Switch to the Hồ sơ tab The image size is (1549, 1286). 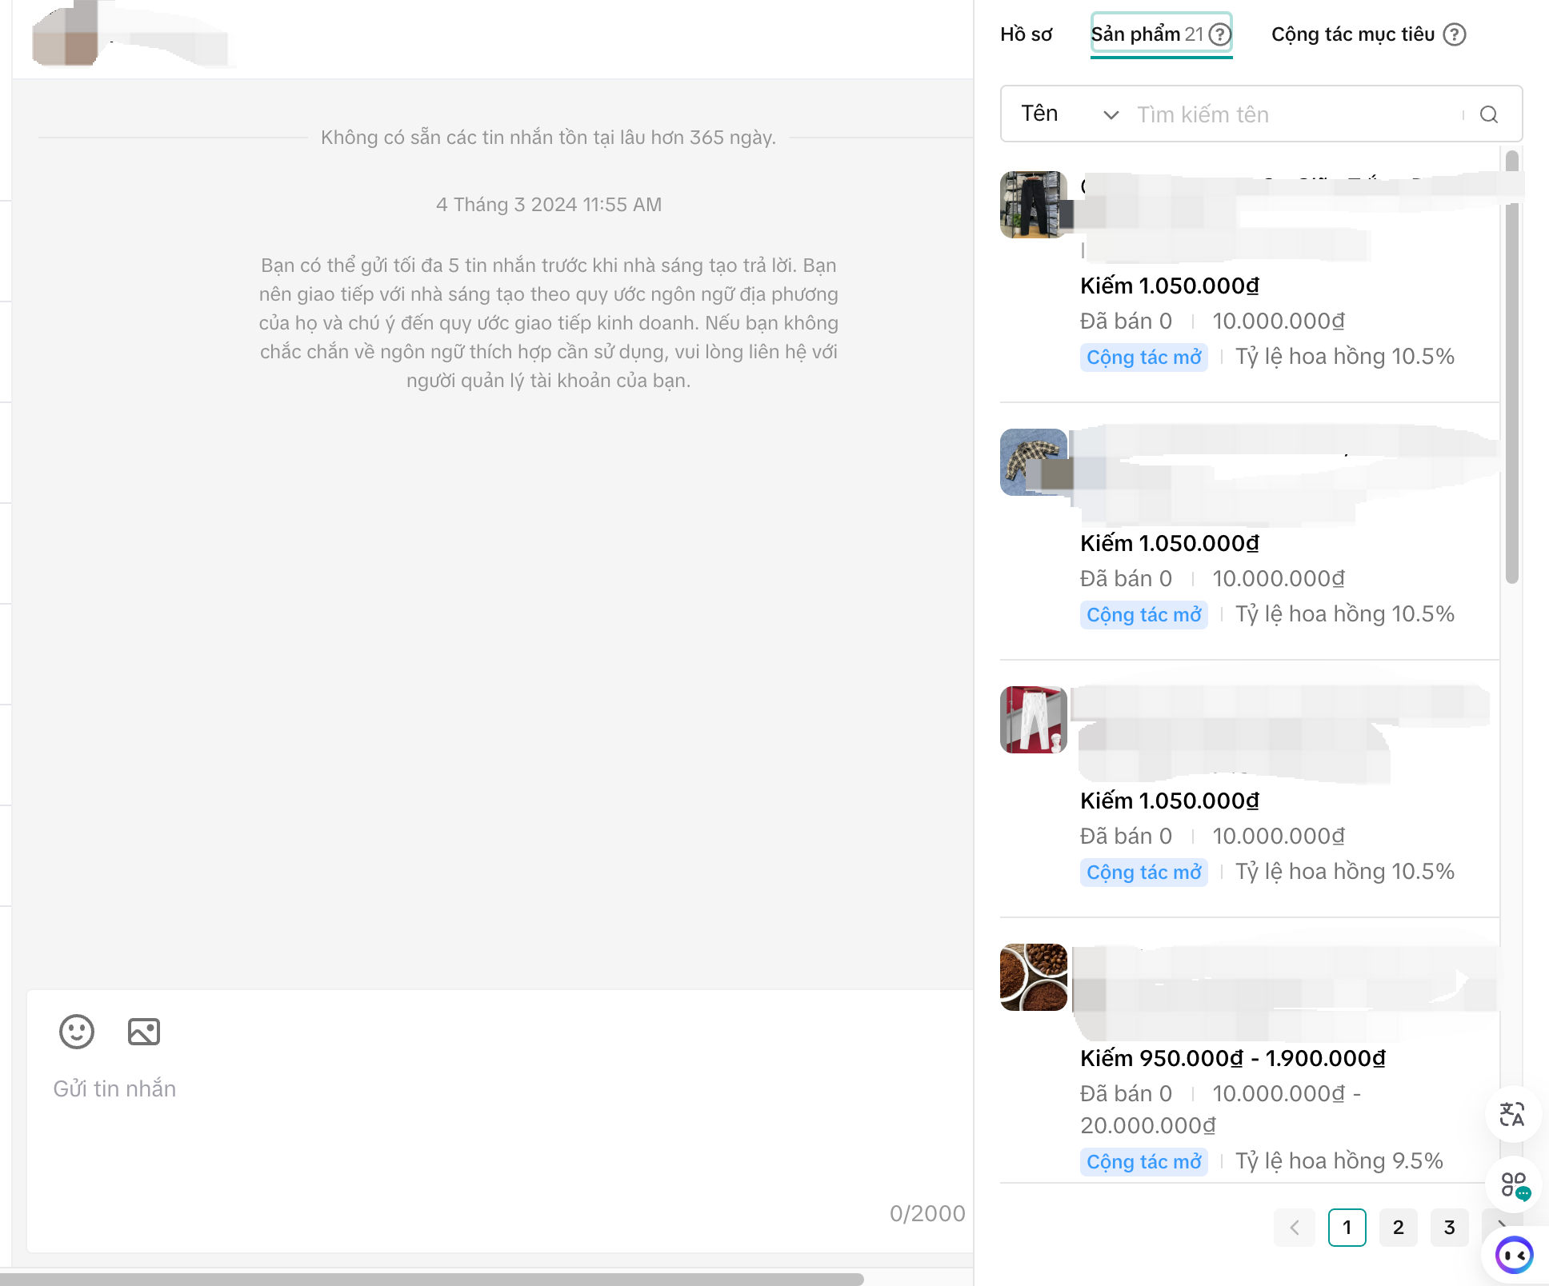coord(1026,34)
